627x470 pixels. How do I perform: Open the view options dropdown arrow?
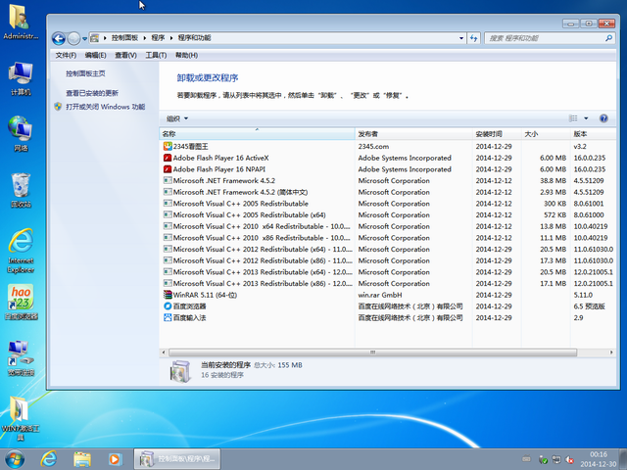586,118
